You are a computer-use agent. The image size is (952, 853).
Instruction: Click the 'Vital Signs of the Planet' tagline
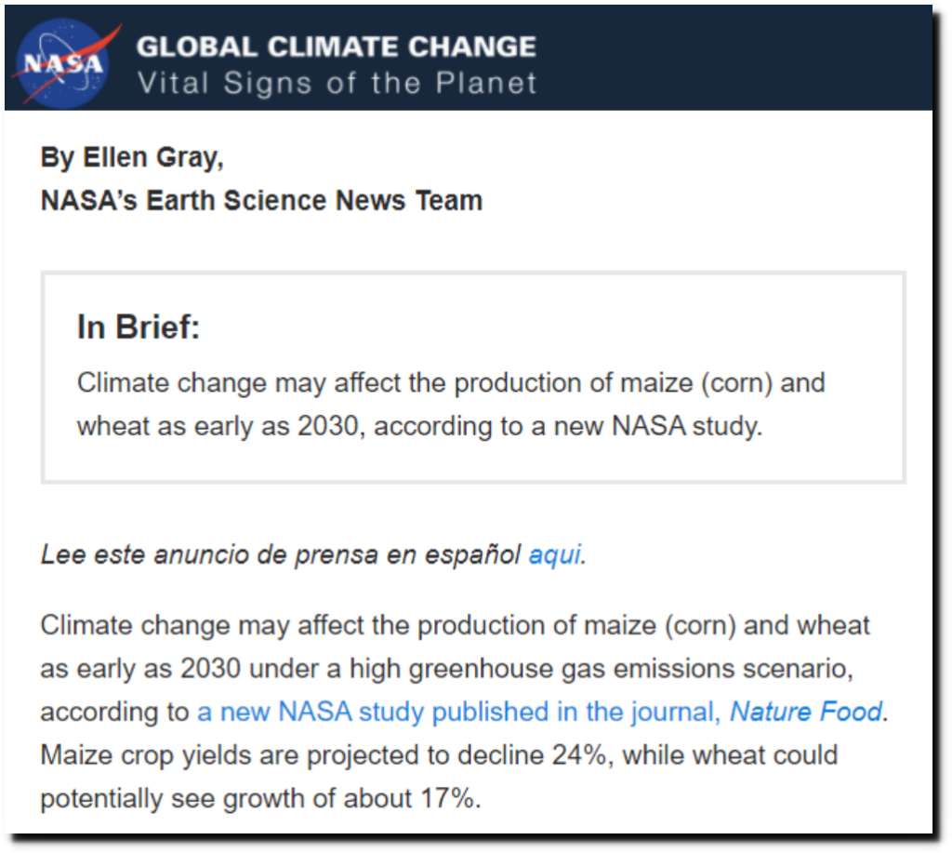(x=337, y=83)
